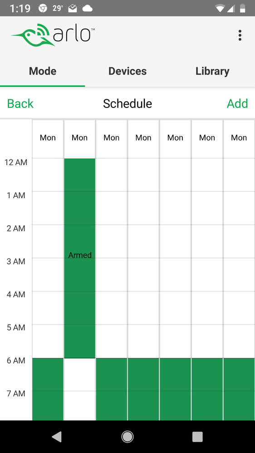The width and height of the screenshot is (255, 453).
Task: Switch to the Devices tab
Action: click(x=127, y=71)
